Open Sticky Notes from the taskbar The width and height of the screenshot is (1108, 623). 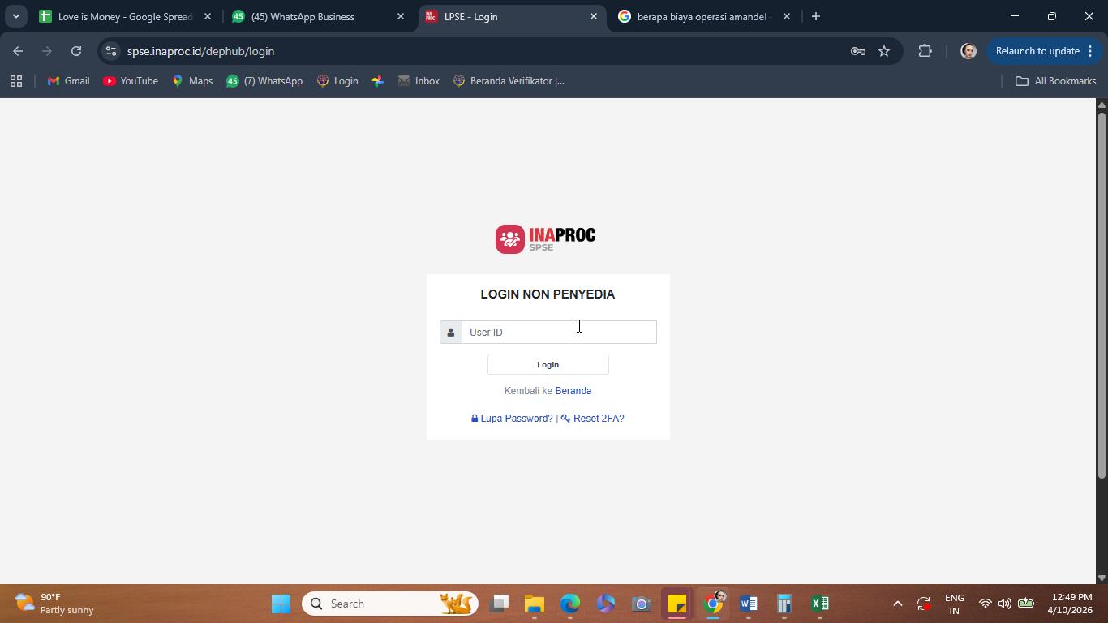tap(677, 604)
